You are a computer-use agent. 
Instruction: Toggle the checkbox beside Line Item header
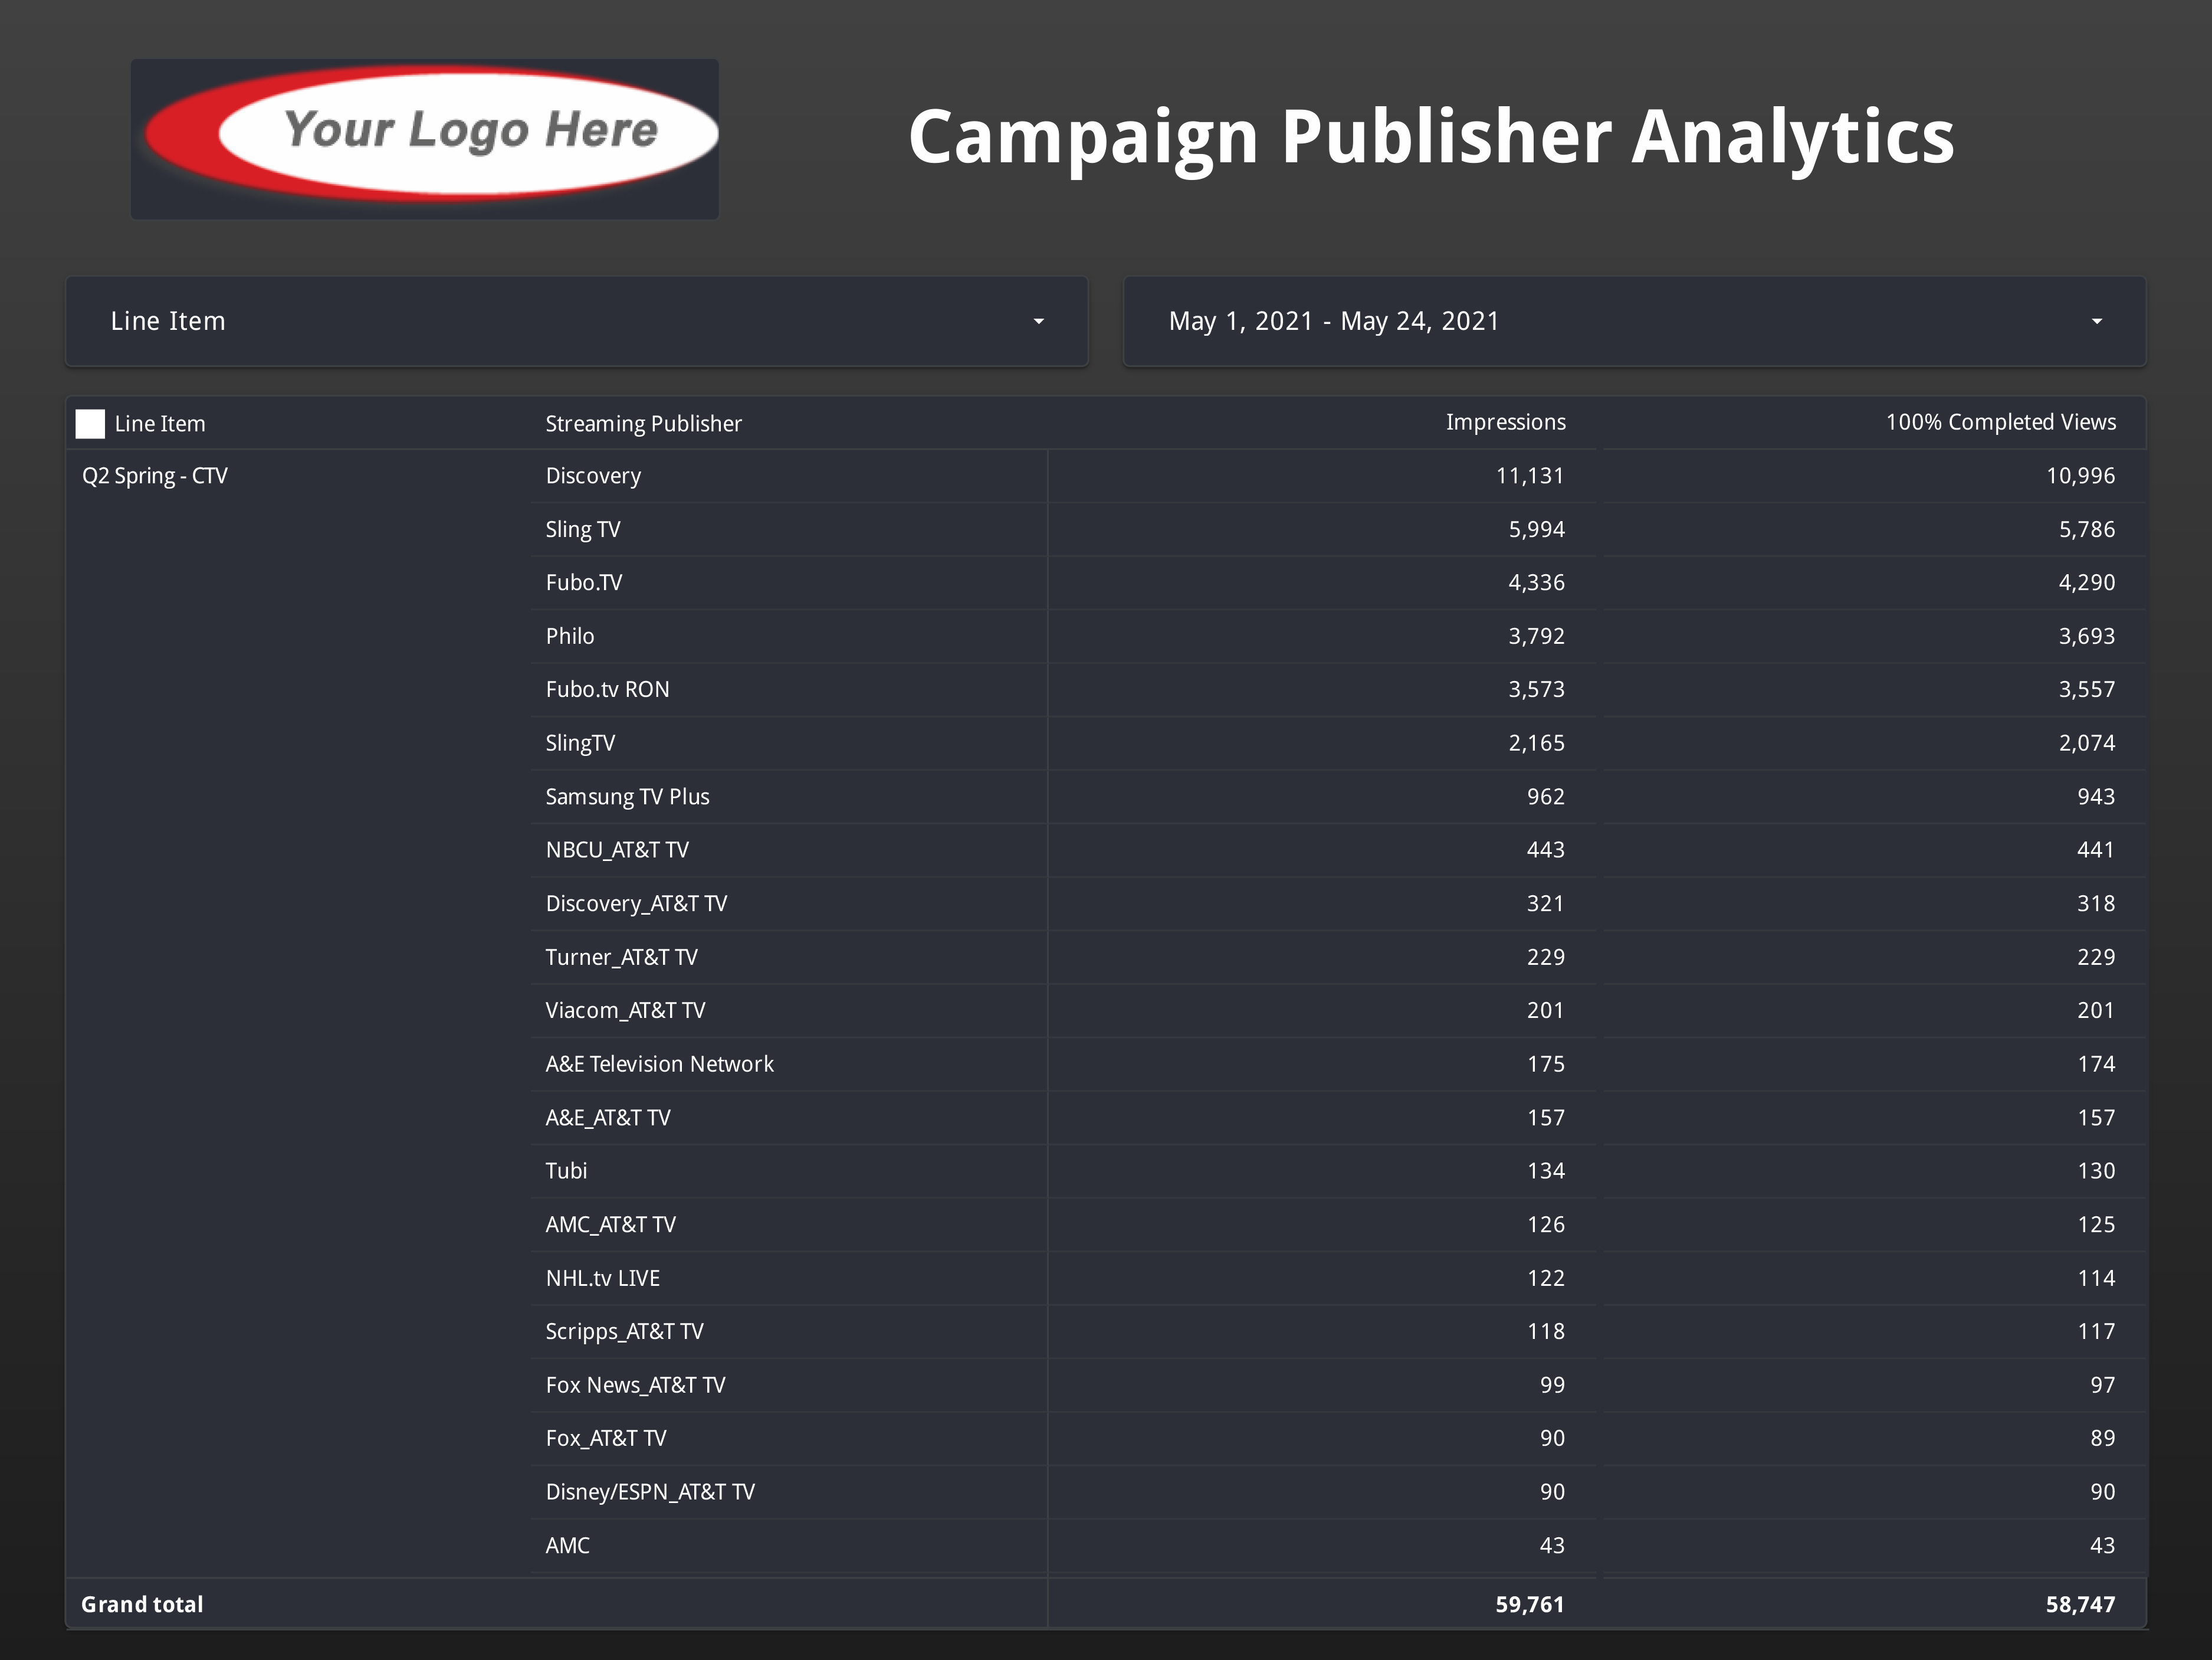90,423
